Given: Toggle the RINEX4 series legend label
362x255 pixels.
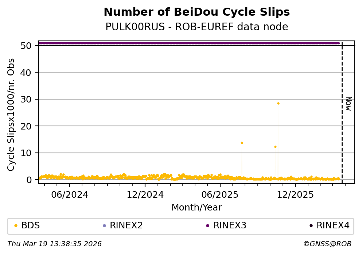Looking at the screenshot, I should (x=333, y=225).
